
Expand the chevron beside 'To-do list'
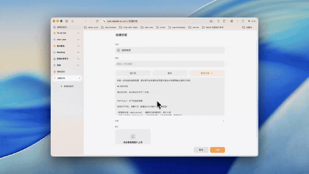tap(80, 33)
